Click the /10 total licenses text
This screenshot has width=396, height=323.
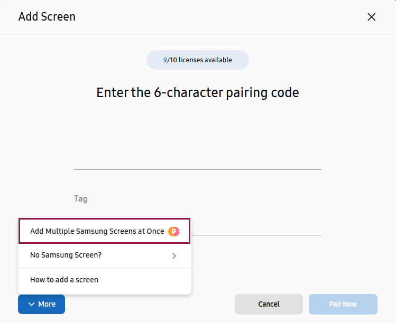point(172,60)
